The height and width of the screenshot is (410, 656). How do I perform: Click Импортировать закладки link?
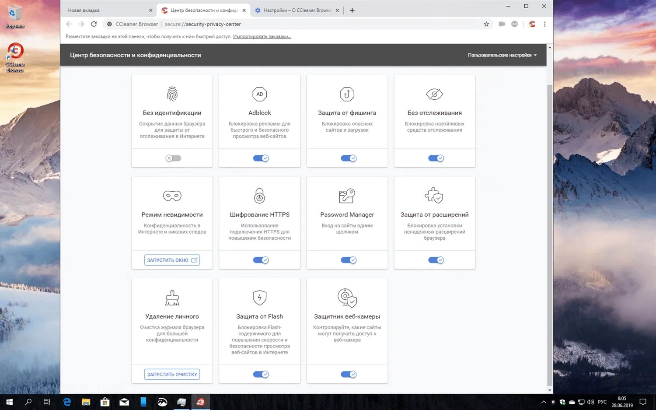tap(262, 36)
